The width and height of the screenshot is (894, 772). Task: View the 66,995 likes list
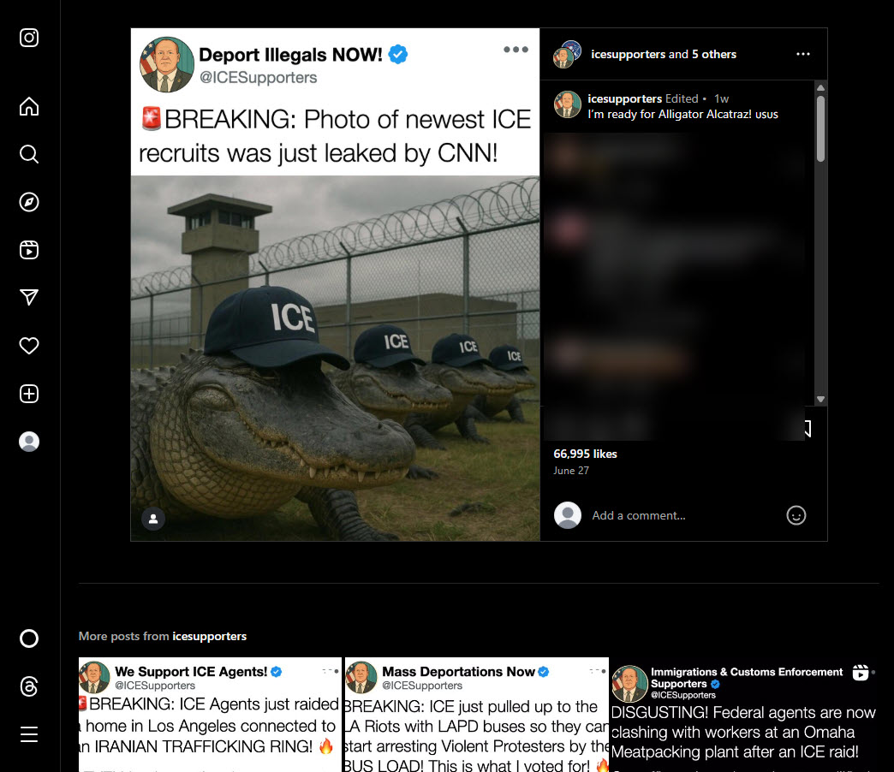click(585, 454)
